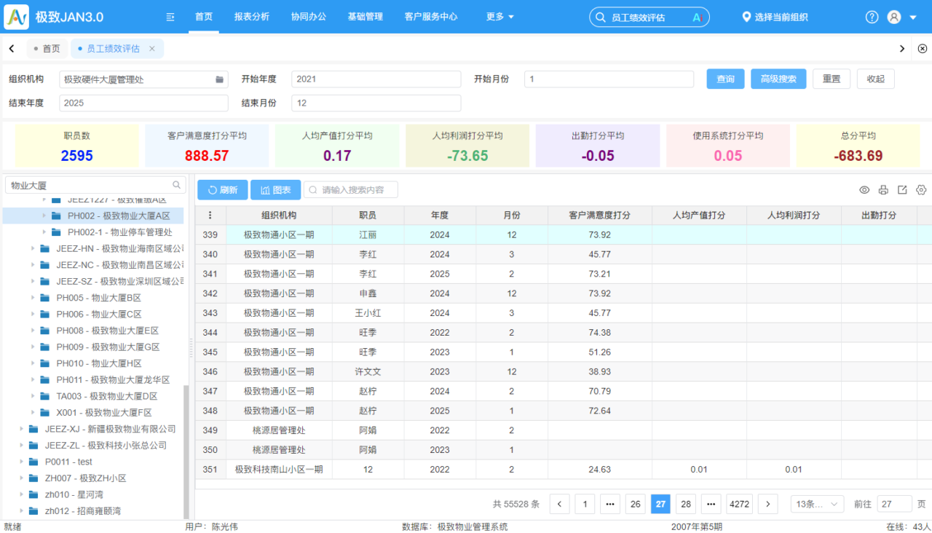Click the tree search magnifier icon
This screenshot has width=932, height=533.
pos(176,185)
